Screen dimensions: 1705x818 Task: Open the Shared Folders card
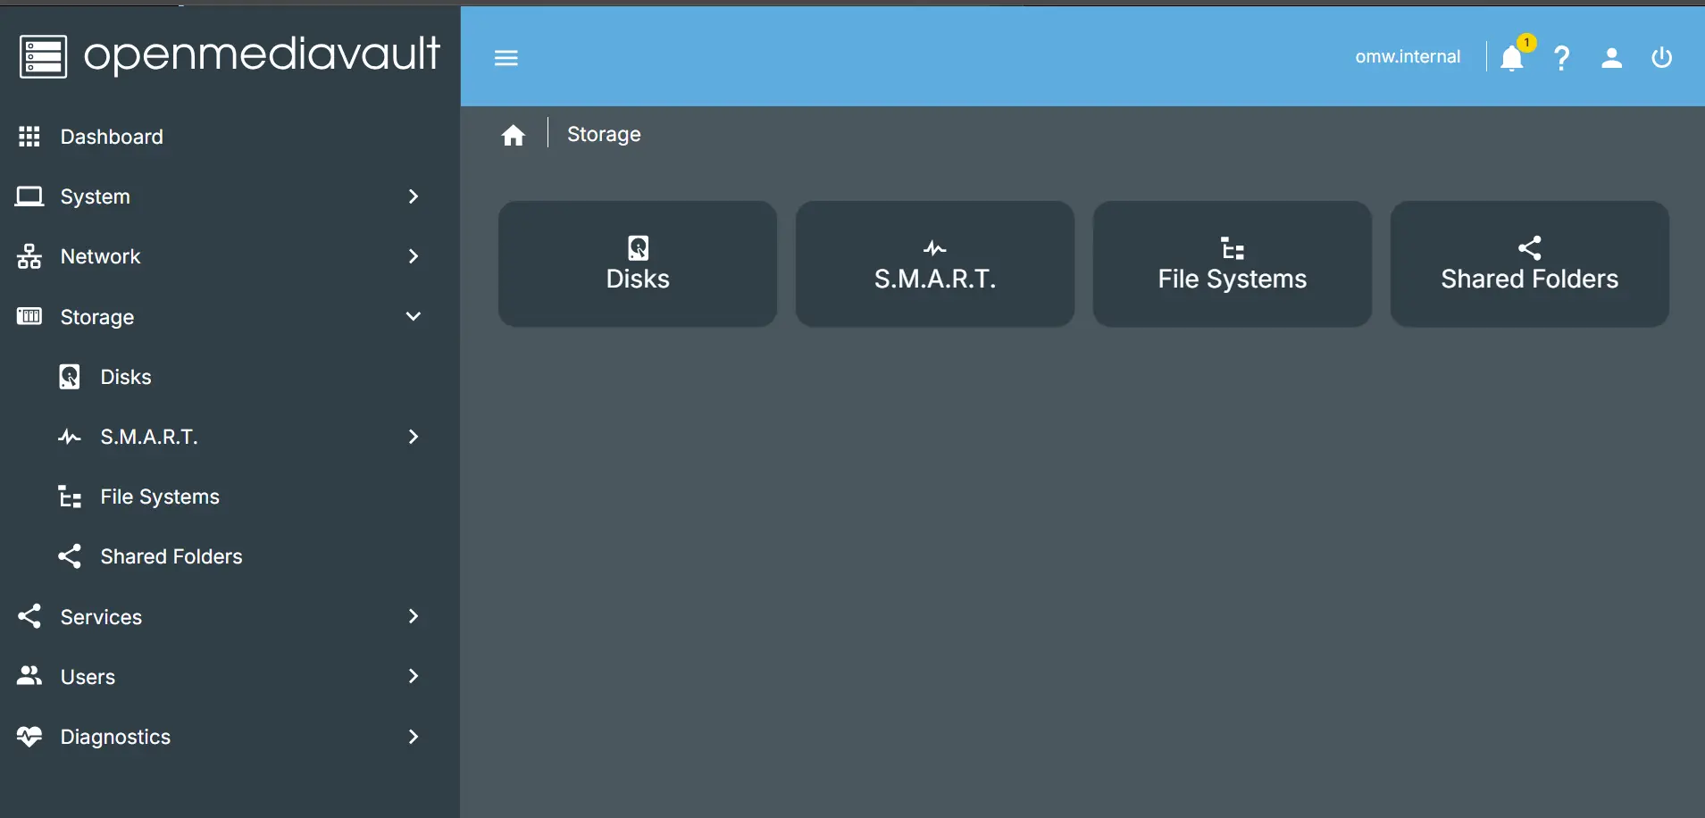(1529, 263)
